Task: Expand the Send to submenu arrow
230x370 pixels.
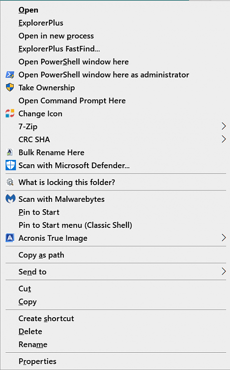Action: point(224,271)
